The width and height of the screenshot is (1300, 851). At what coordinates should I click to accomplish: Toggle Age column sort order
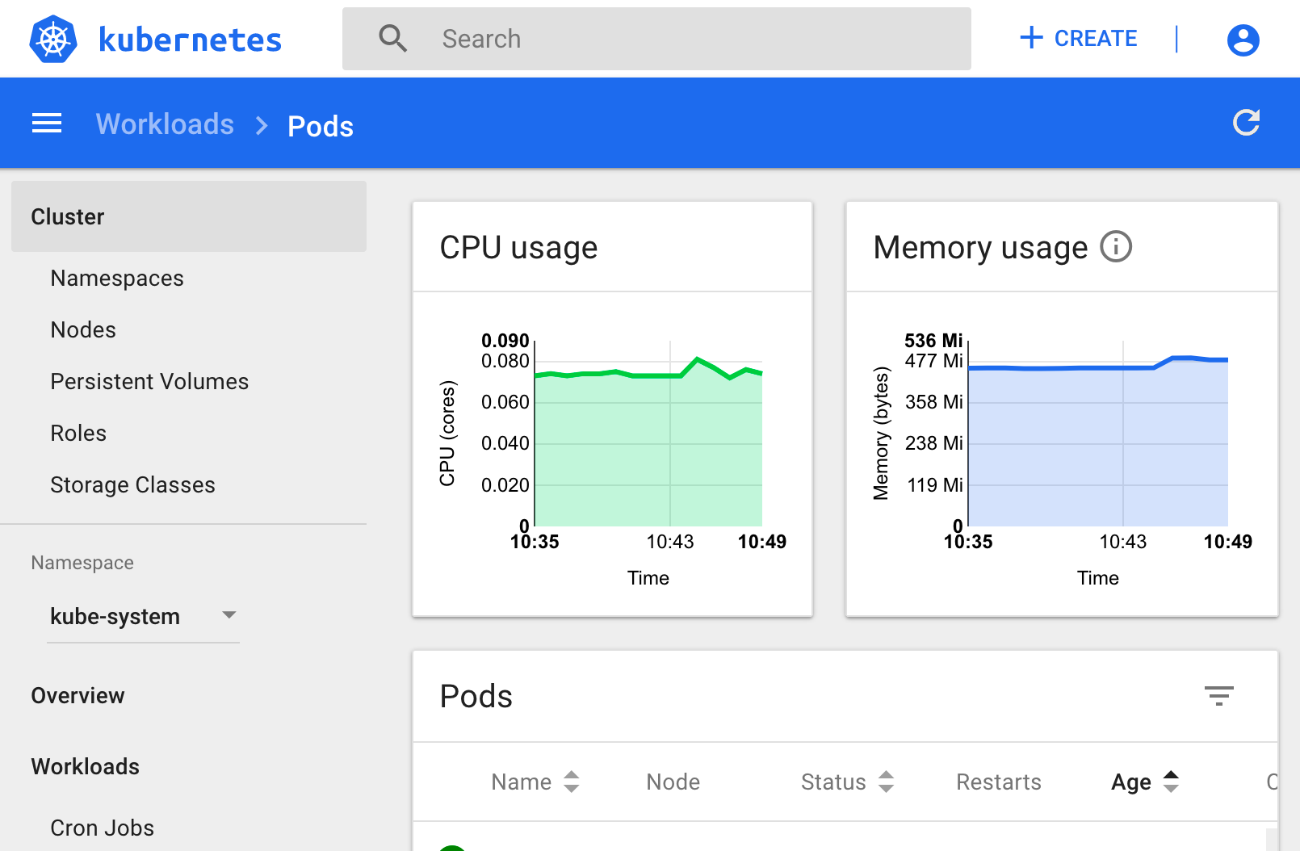[x=1171, y=782]
